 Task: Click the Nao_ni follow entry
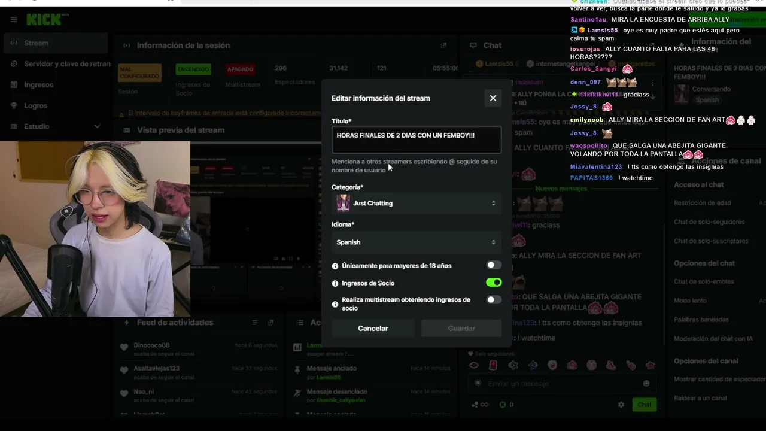coord(200,396)
